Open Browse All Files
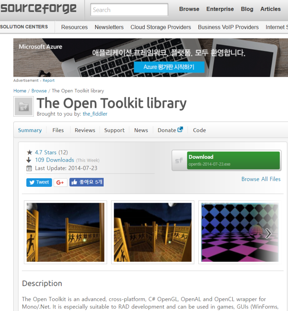 [x=261, y=179]
